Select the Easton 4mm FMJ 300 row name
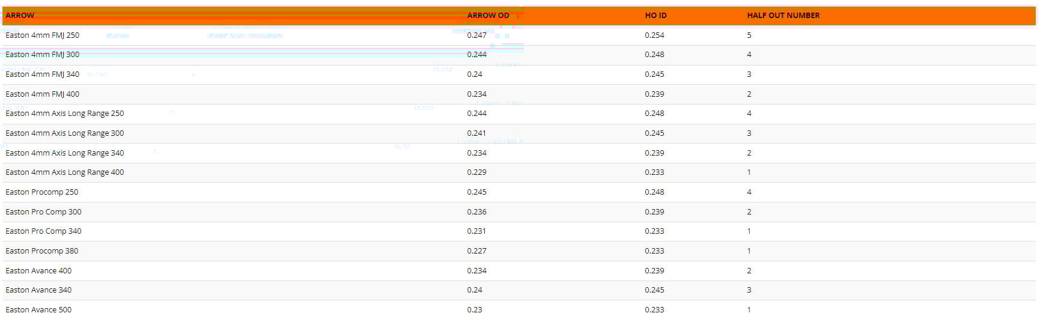The width and height of the screenshot is (1040, 325). [x=42, y=55]
